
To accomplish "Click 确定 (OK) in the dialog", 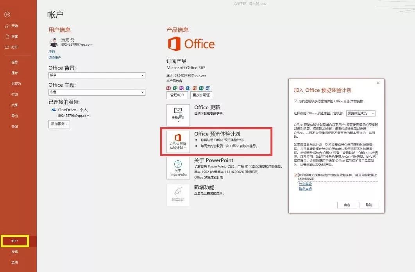I will pos(347,205).
